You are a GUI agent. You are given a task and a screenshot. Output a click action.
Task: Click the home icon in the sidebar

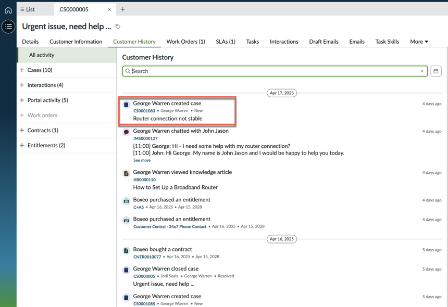tap(8, 10)
